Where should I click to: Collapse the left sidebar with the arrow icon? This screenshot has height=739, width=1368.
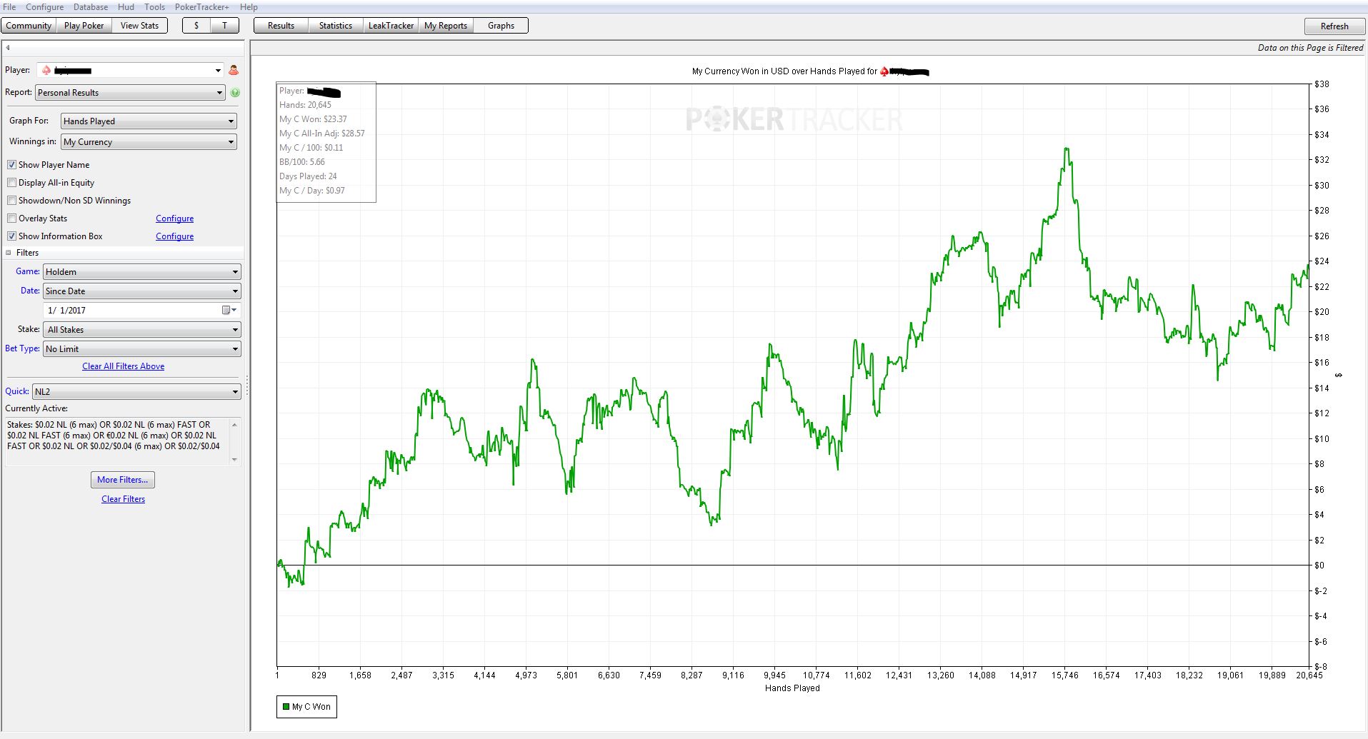coord(8,48)
